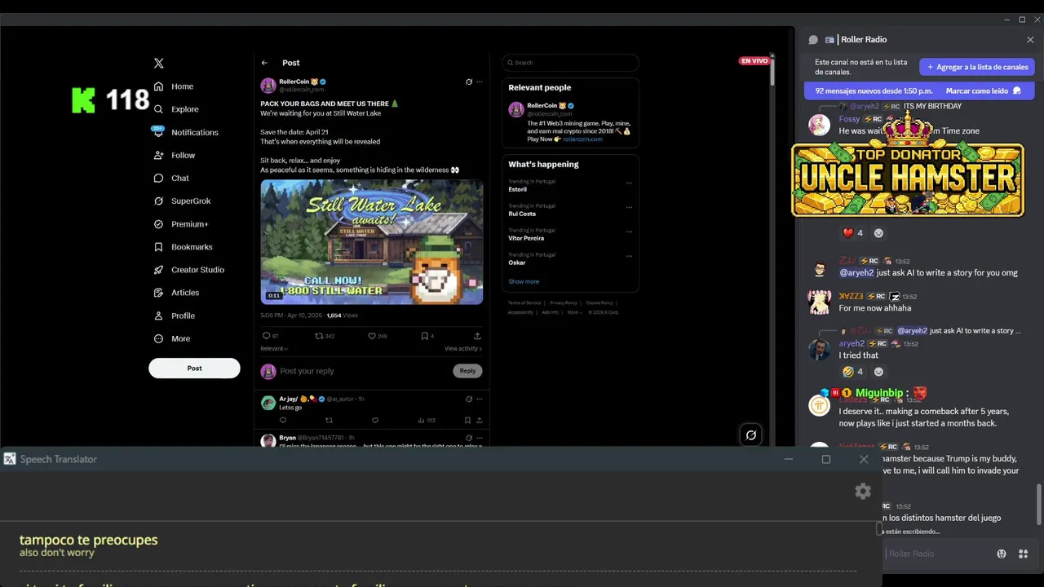
Task: Open Speech Translator settings gear
Action: (863, 491)
